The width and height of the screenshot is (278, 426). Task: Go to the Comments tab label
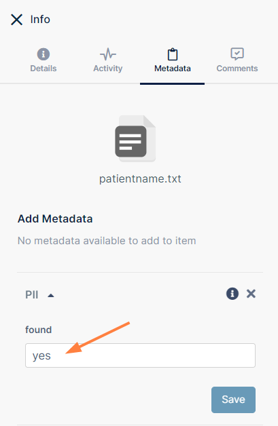coord(237,69)
